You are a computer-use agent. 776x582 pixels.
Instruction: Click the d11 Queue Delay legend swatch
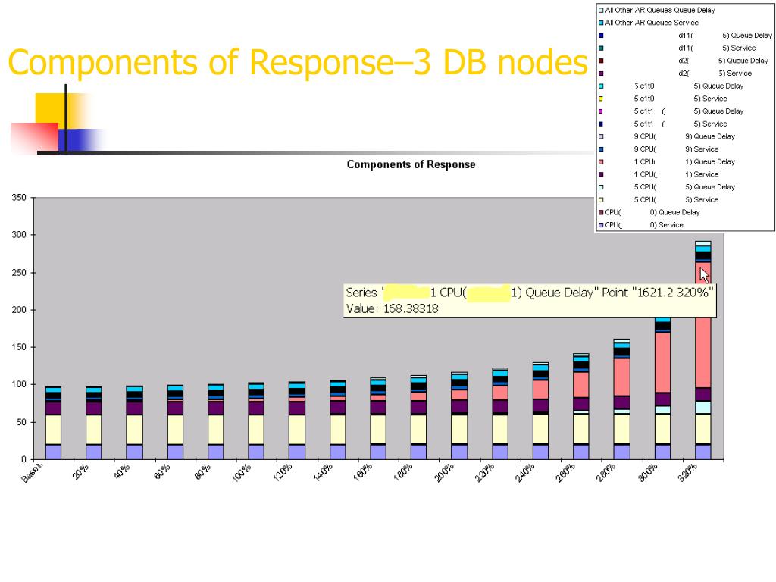(x=601, y=36)
